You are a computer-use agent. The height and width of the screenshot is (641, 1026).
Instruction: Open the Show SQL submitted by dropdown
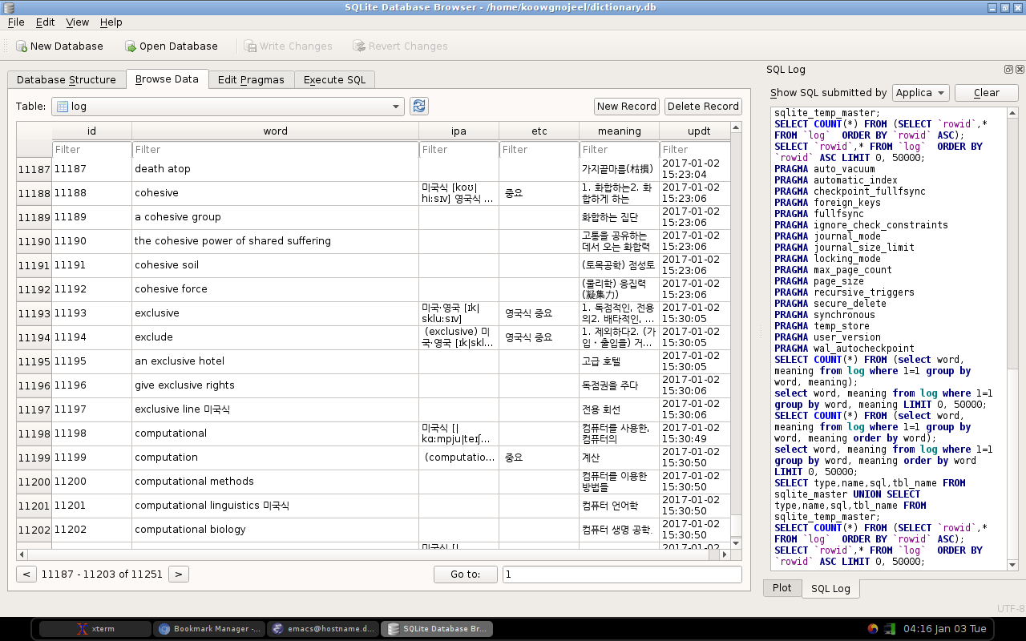point(921,93)
